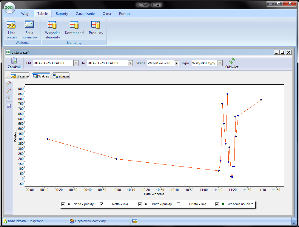
Task: Toggle the Ważenia usunięte checkbox
Action: pyautogui.click(x=217, y=204)
